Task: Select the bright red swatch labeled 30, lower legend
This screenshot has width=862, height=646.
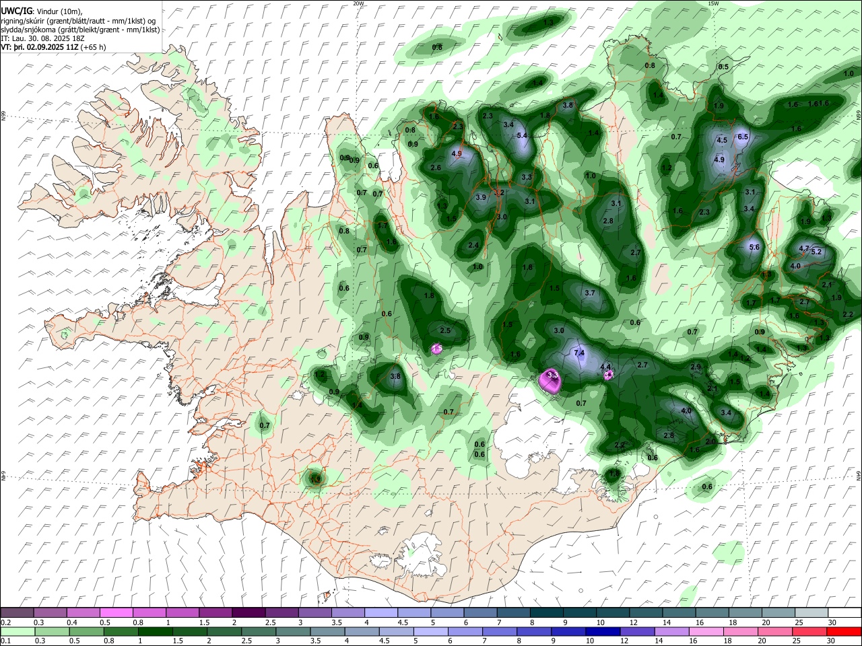Action: pyautogui.click(x=844, y=631)
